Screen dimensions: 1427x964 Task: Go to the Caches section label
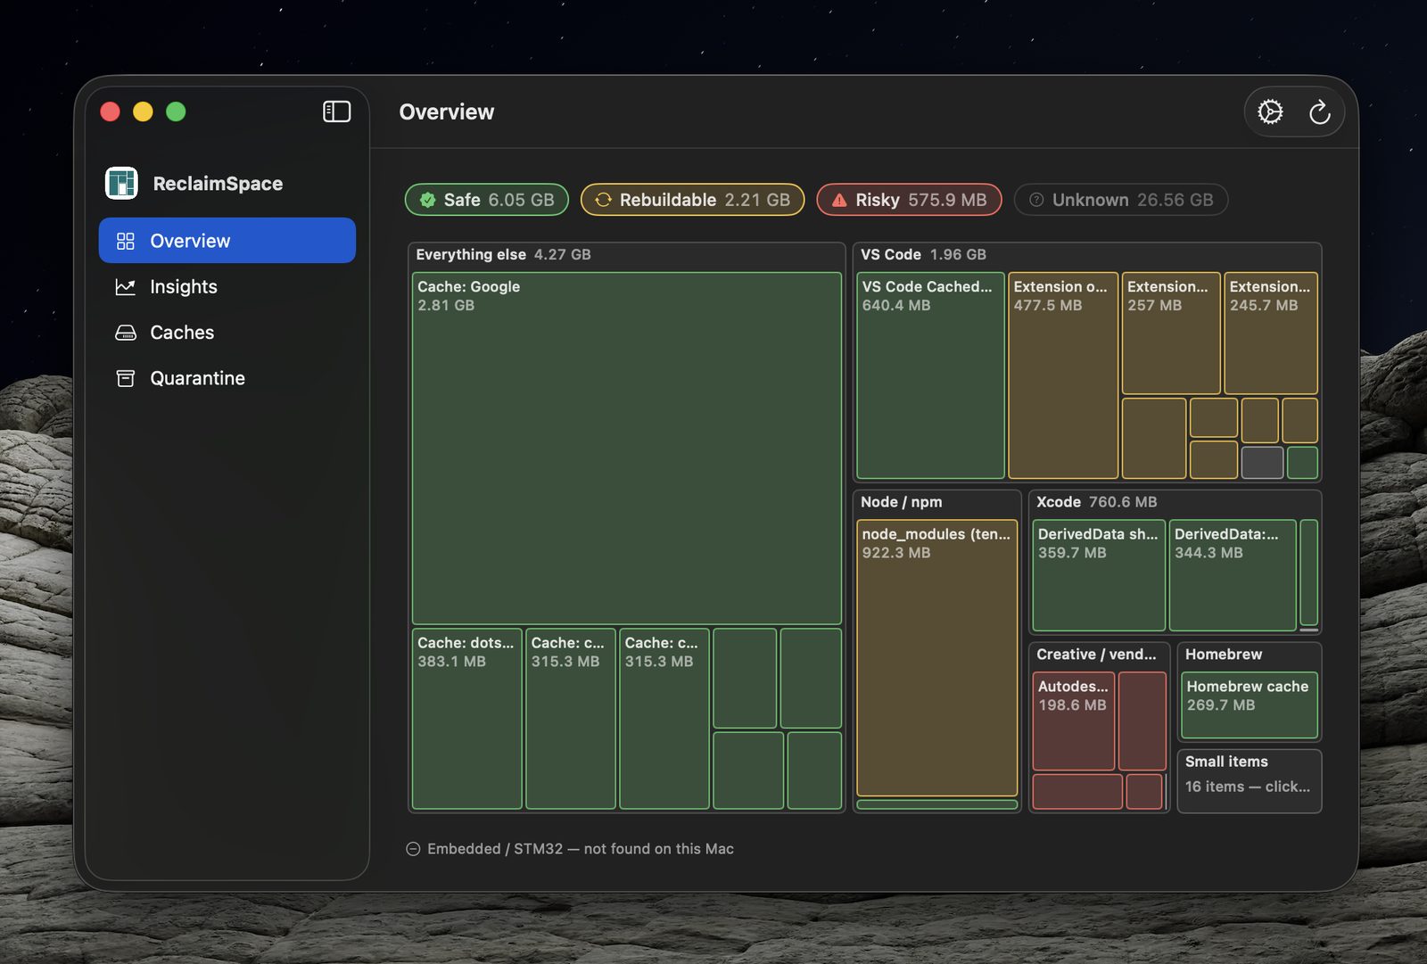[182, 333]
